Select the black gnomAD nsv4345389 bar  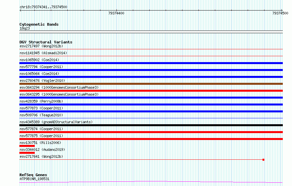pos(151,125)
